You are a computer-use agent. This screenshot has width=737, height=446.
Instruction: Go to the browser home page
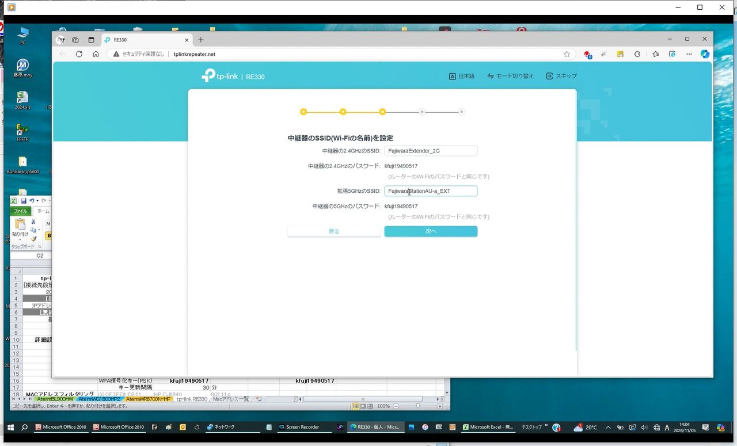pyautogui.click(x=96, y=54)
